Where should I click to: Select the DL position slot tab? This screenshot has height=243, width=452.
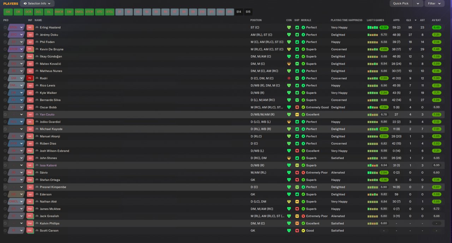point(49,12)
